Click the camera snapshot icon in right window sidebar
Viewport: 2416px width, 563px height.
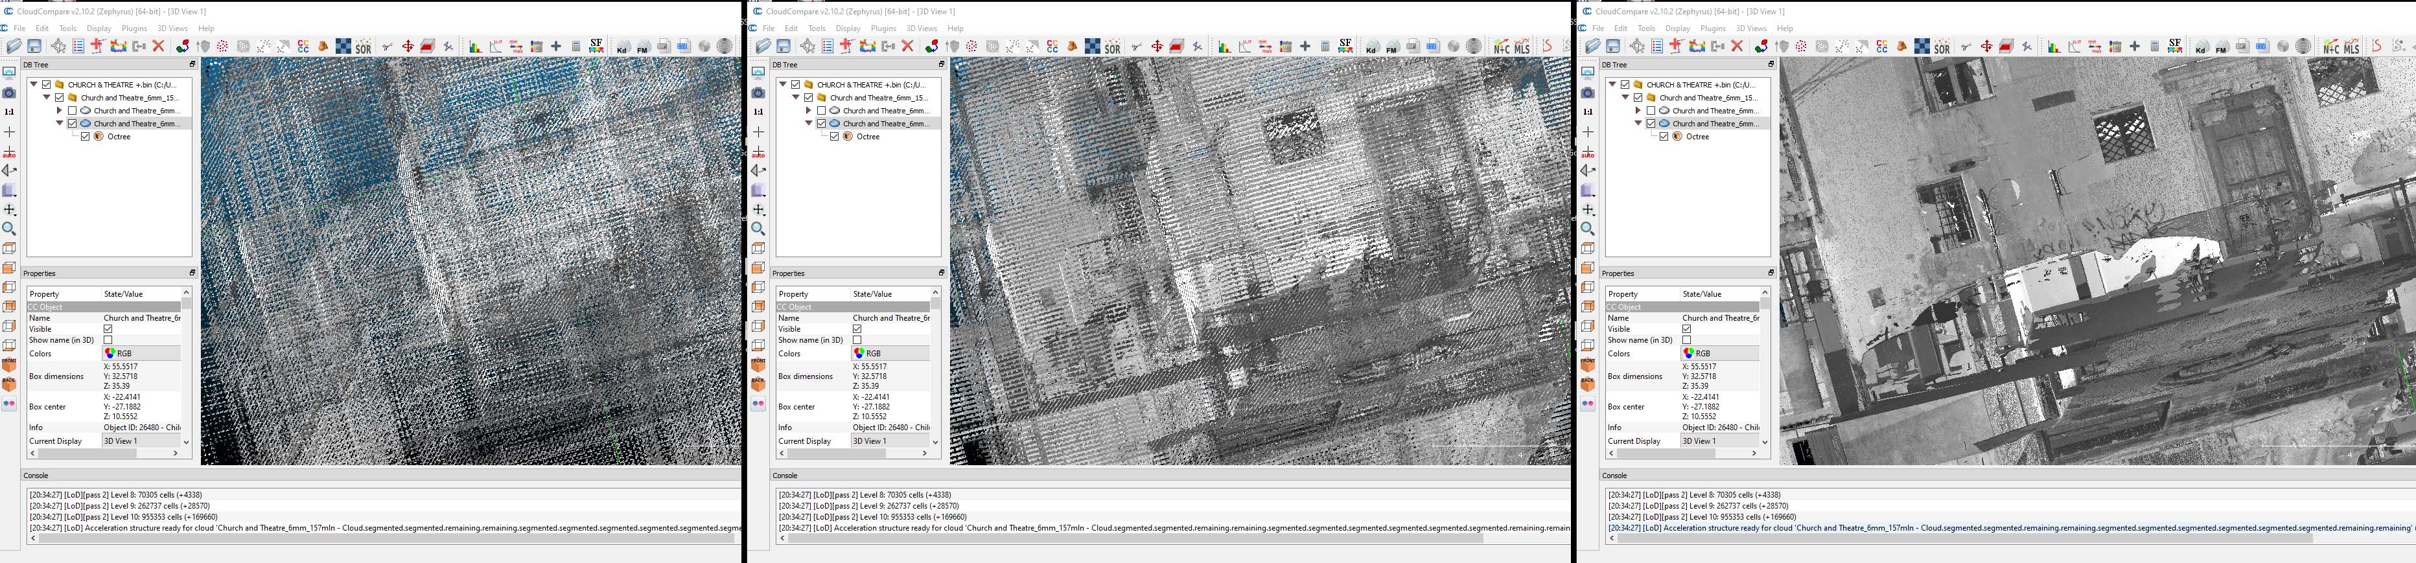click(x=1588, y=93)
